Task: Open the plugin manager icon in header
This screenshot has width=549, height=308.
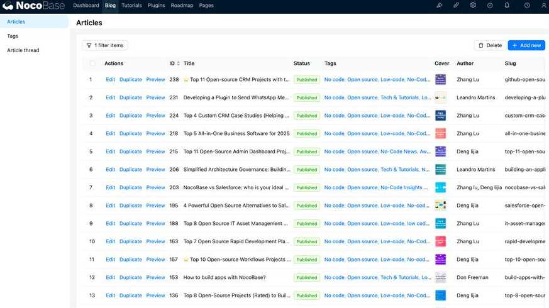Action: click(456, 5)
